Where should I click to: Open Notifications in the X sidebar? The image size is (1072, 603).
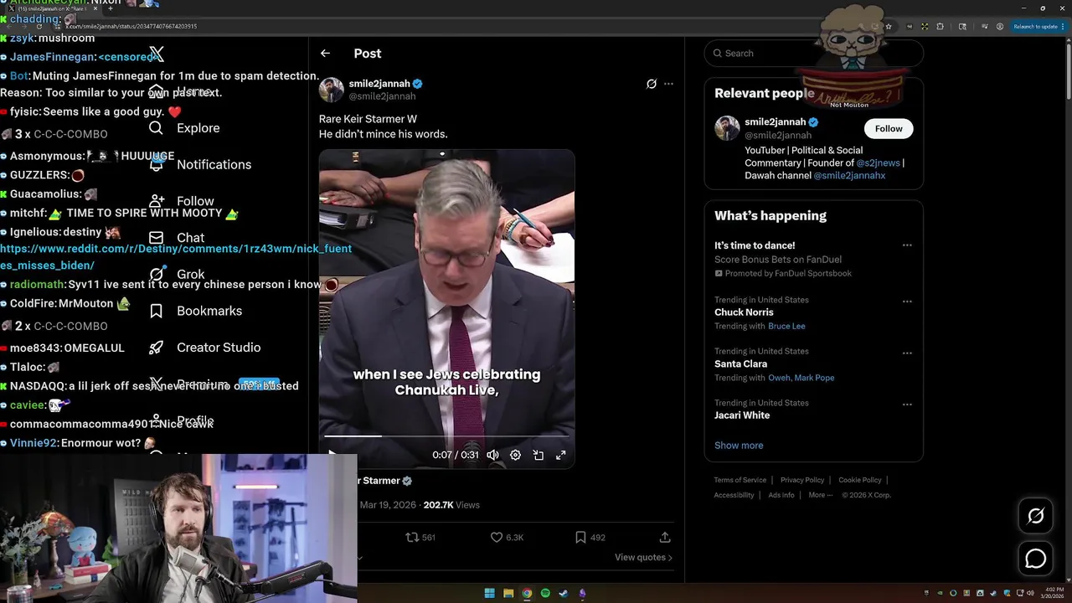(200, 164)
